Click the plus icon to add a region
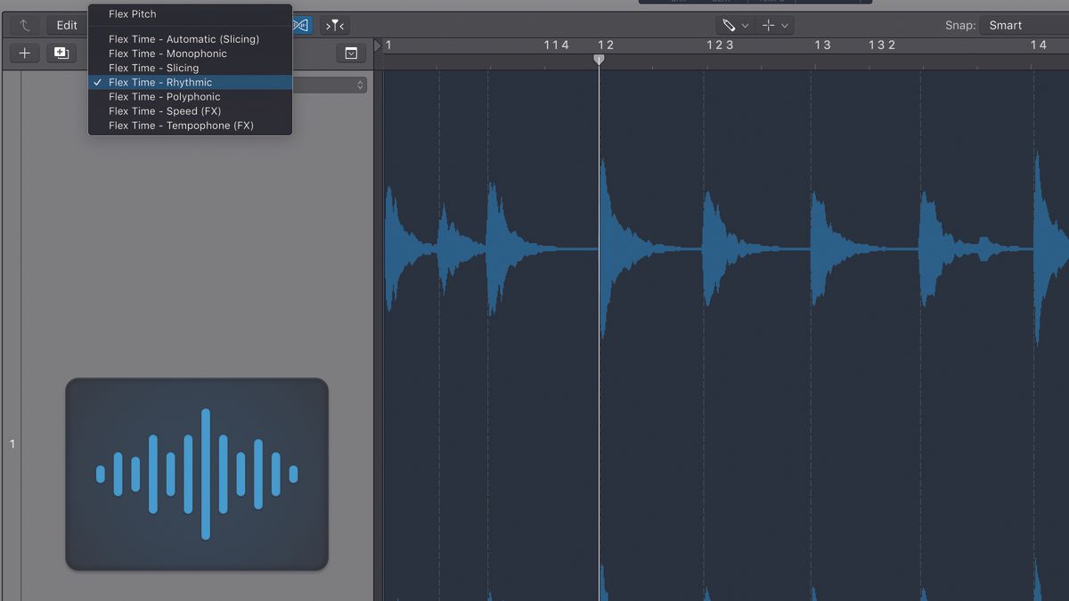Image resolution: width=1069 pixels, height=601 pixels. [23, 53]
